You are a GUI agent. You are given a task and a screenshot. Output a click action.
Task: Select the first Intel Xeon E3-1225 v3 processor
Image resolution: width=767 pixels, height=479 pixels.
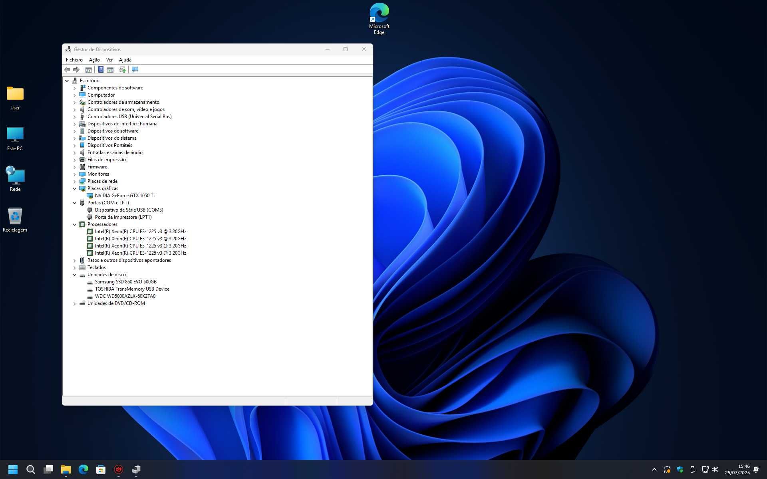click(141, 232)
